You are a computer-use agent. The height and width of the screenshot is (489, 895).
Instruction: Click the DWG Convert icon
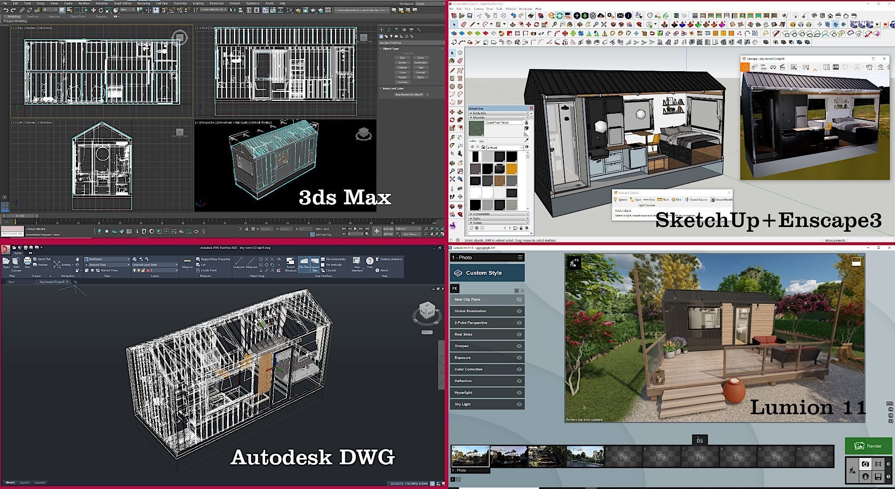pyautogui.click(x=16, y=262)
